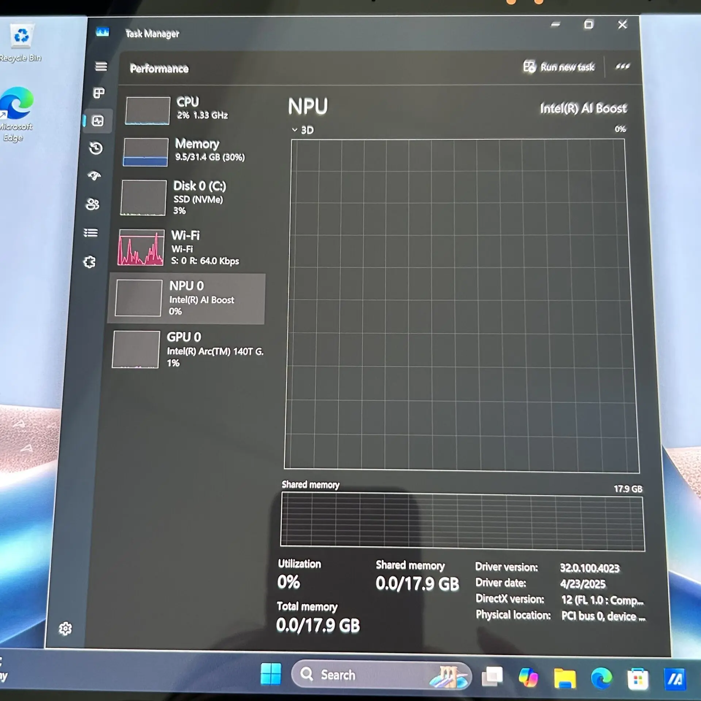The height and width of the screenshot is (701, 701).
Task: Select the Microsoft Edge desktop shortcut
Action: point(16,115)
